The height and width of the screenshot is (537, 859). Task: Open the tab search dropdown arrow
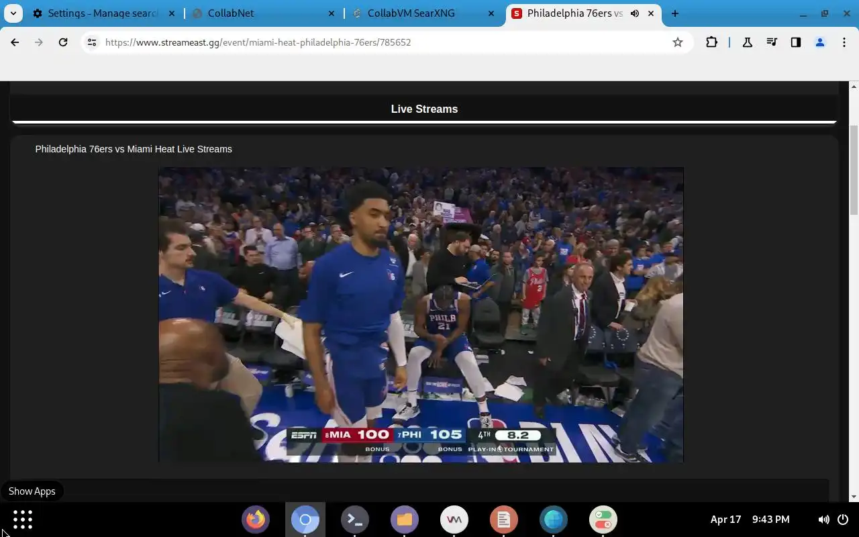pyautogui.click(x=13, y=13)
